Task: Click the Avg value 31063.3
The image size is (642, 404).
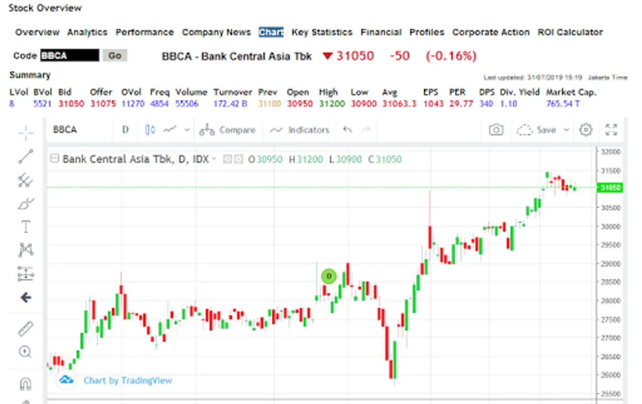Action: point(399,104)
